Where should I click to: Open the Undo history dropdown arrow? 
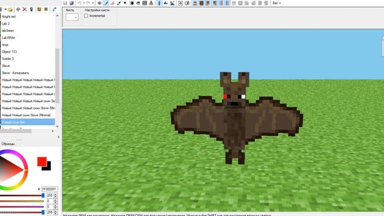pos(84,3)
